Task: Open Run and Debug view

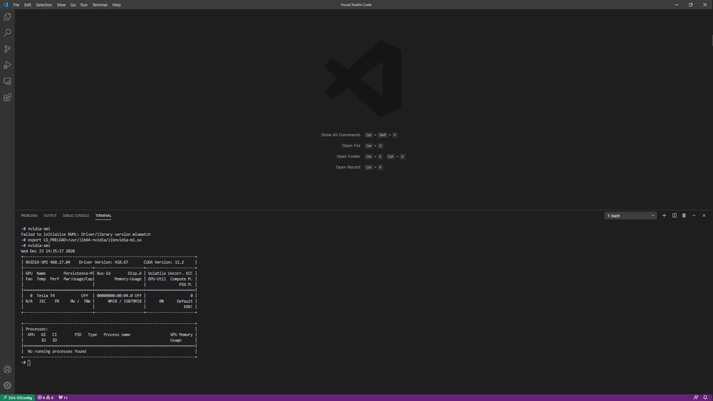Action: point(7,65)
